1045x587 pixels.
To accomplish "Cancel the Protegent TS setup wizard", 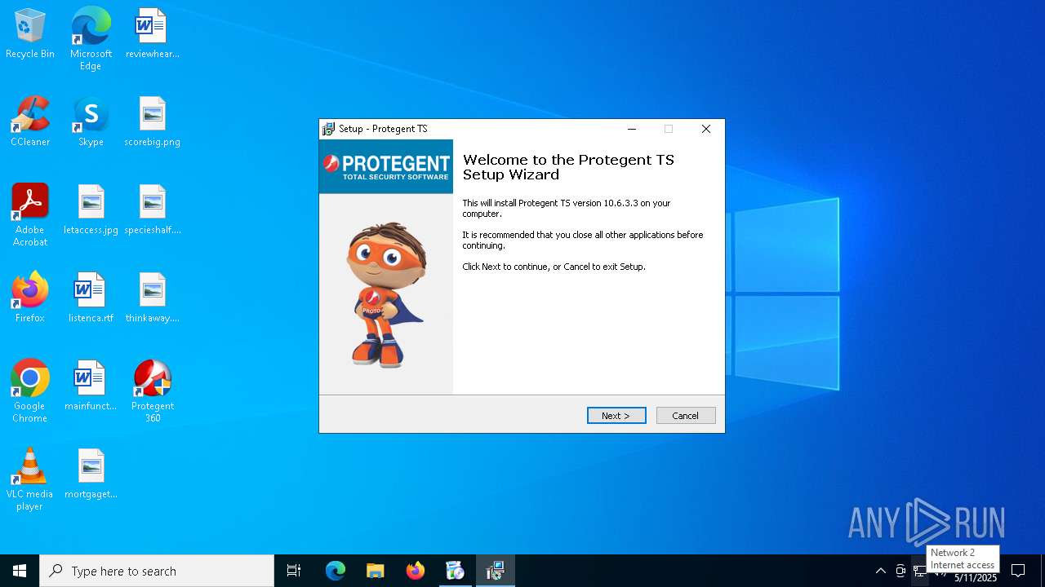I will (686, 416).
